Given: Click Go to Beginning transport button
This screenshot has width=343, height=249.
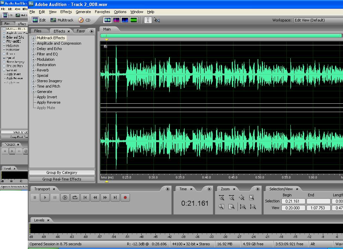Looking at the screenshot, I should [85, 198].
